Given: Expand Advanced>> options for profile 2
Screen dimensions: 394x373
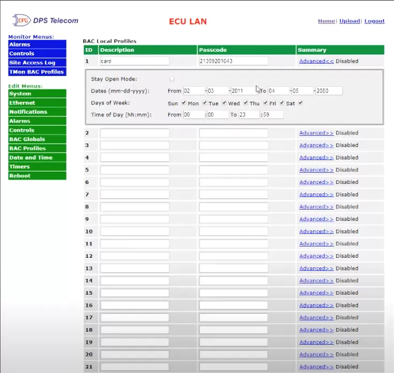Looking at the screenshot, I should pos(316,133).
